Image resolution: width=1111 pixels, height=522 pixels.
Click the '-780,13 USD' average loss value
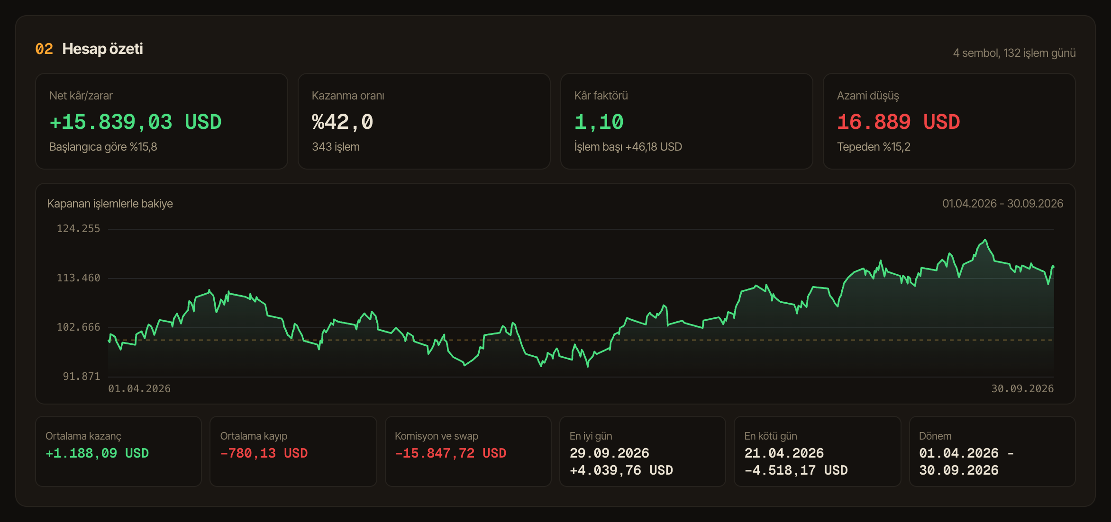[264, 453]
